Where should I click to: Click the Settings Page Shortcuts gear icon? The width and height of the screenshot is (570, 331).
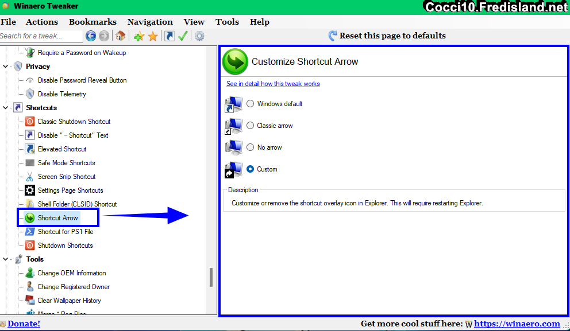[30, 190]
